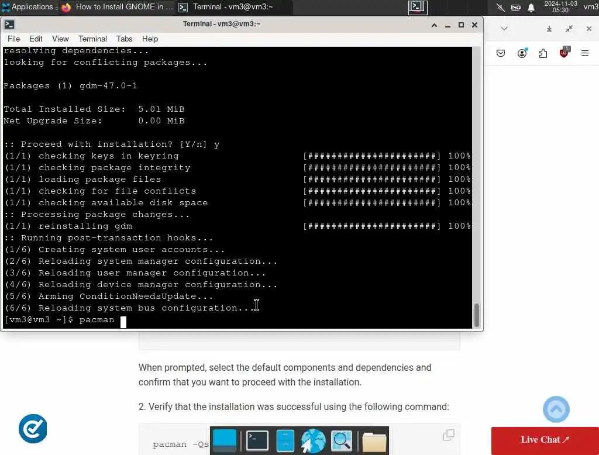
Task: Open the Applications menu in top panel
Action: pyautogui.click(x=29, y=7)
